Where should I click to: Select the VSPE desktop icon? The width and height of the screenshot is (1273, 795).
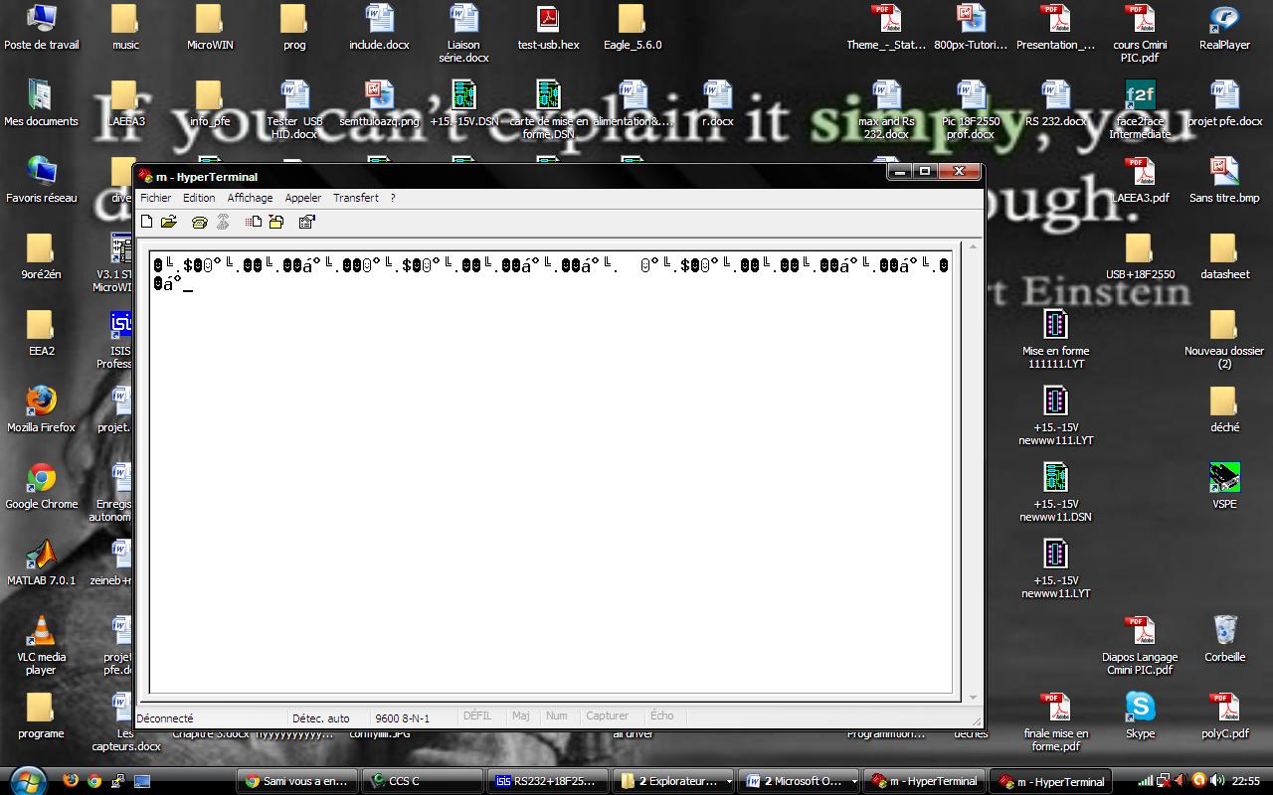[x=1224, y=487]
